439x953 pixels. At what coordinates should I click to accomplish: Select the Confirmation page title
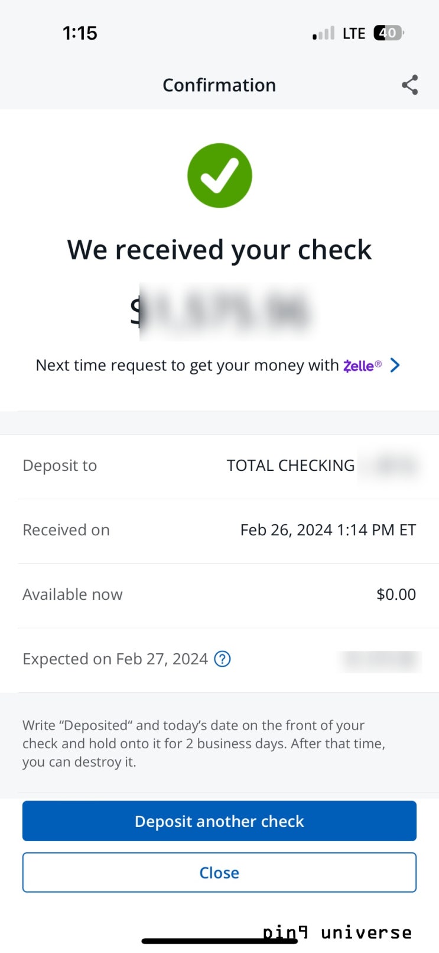[x=219, y=85]
